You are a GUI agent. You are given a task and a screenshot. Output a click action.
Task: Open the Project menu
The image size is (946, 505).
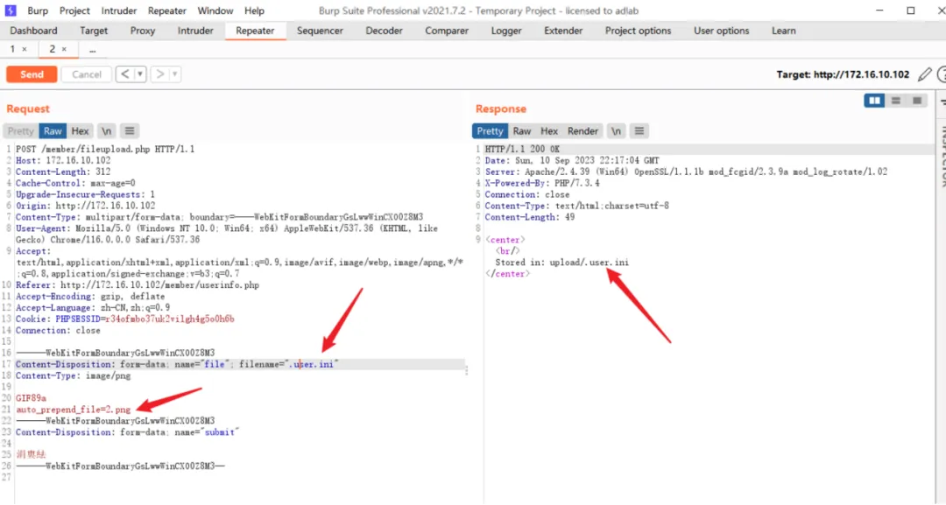pos(74,11)
